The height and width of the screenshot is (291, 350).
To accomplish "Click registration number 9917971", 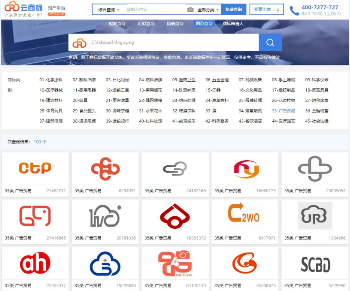I will pos(267,238).
